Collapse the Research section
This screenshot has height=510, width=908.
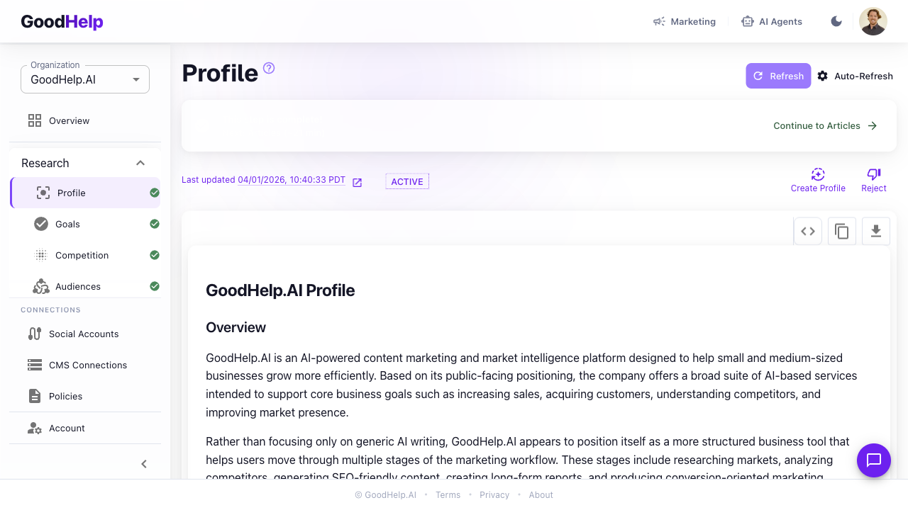coord(140,163)
